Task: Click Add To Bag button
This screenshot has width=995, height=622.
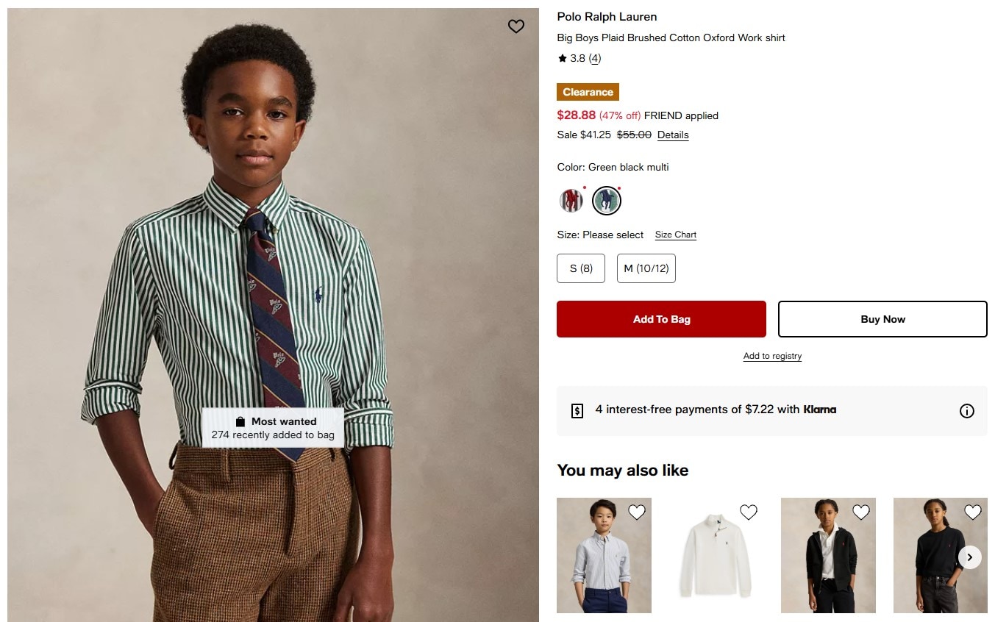Action: coord(661,319)
